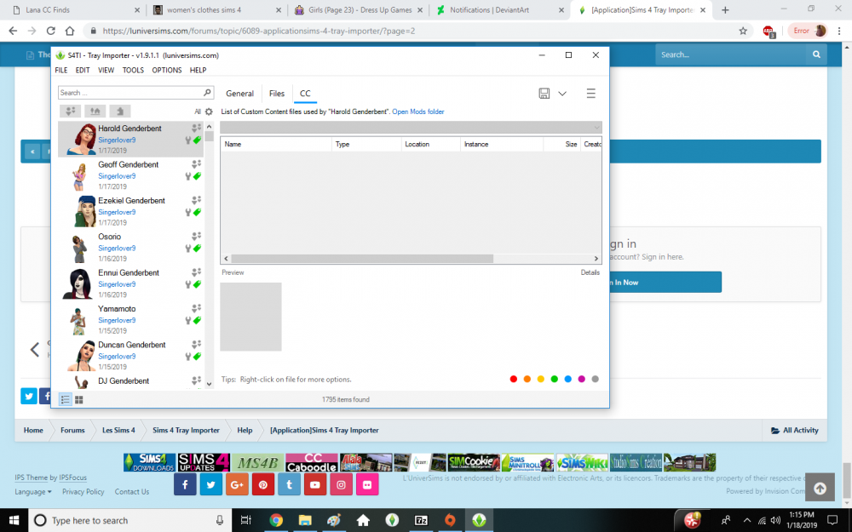Open the hamburger menu icon

pos(590,94)
